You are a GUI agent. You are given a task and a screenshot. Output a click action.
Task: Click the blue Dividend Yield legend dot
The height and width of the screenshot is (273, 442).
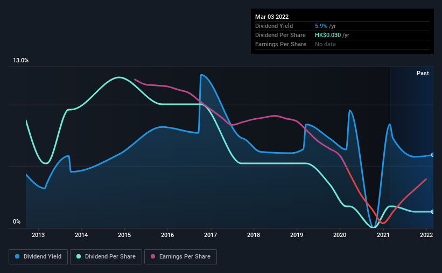17,256
